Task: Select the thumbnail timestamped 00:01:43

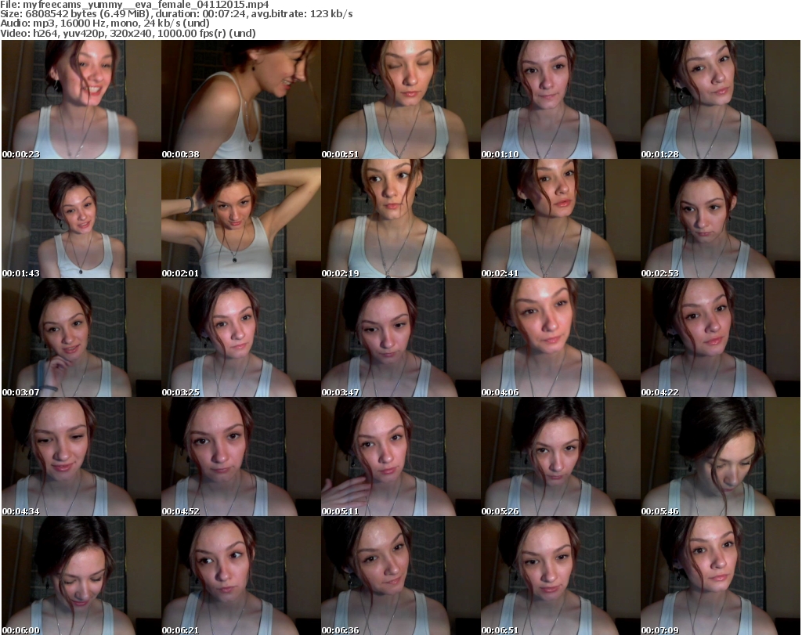Action: tap(81, 218)
